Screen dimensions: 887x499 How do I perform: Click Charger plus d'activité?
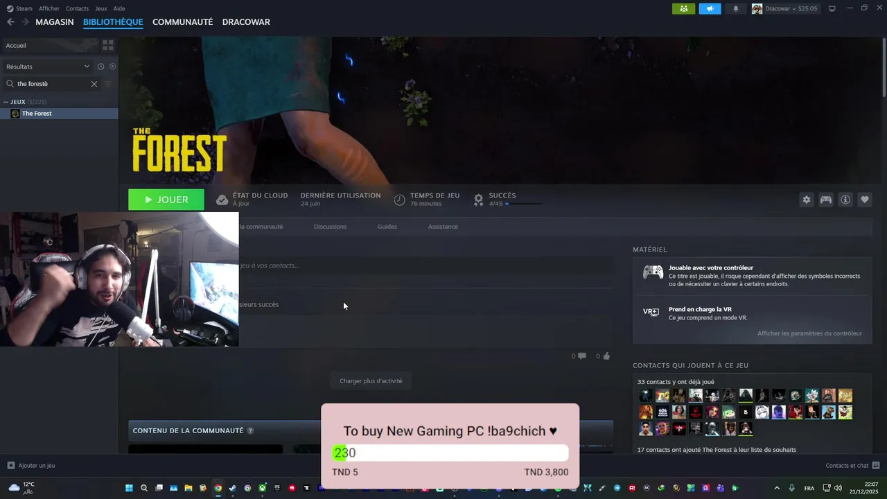click(371, 380)
